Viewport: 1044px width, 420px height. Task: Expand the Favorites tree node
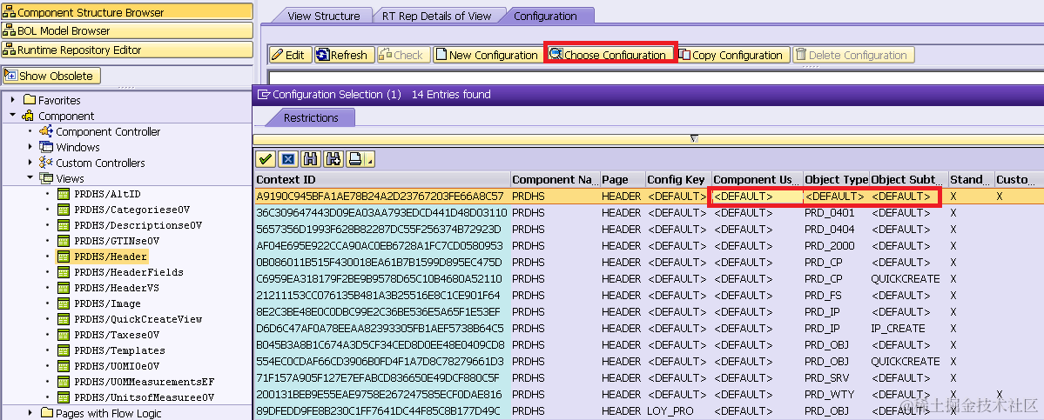click(x=13, y=100)
